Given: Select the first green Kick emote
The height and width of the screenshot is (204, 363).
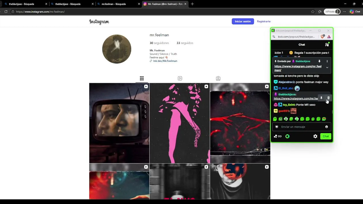Looking at the screenshot, I should [275, 119].
